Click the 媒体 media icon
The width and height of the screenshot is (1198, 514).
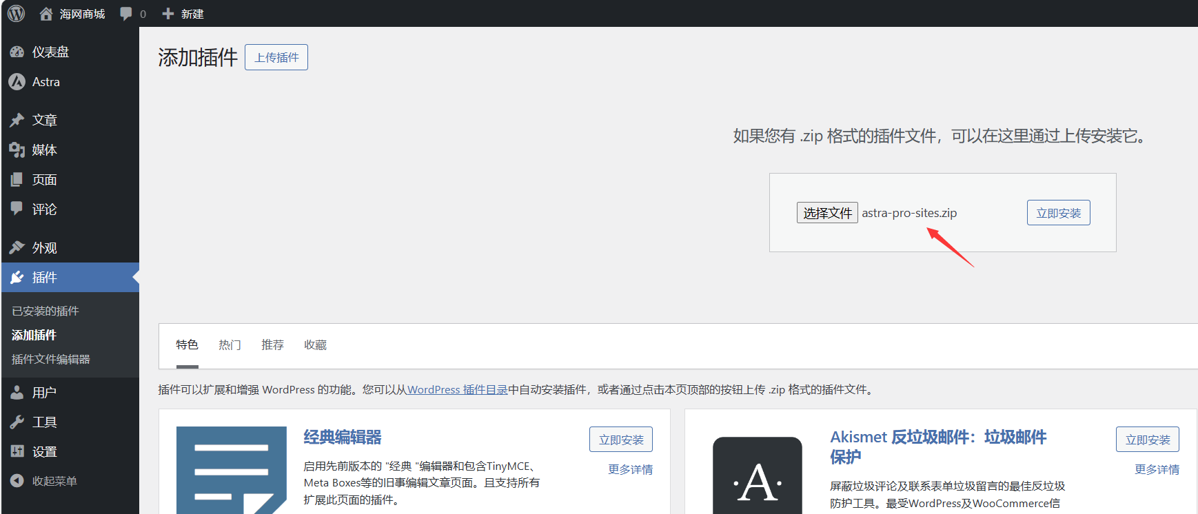pos(17,150)
